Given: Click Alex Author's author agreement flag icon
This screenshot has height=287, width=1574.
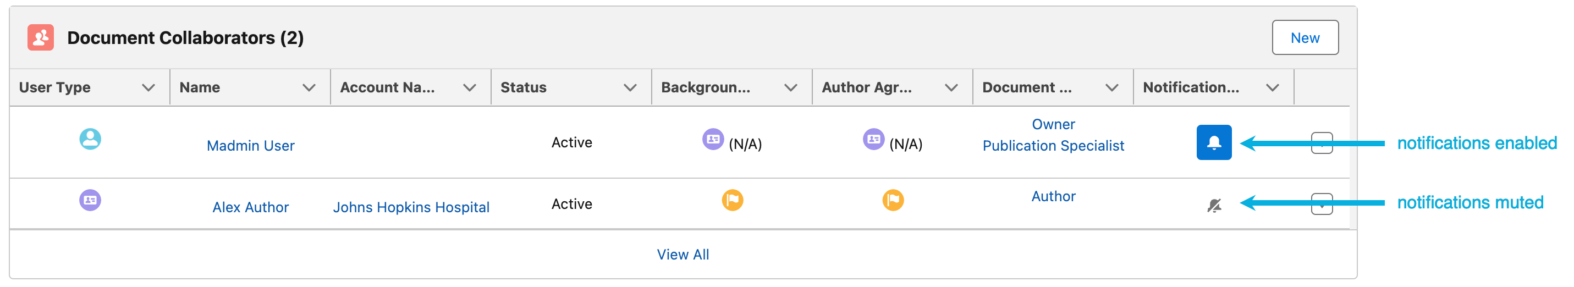Looking at the screenshot, I should (x=893, y=200).
